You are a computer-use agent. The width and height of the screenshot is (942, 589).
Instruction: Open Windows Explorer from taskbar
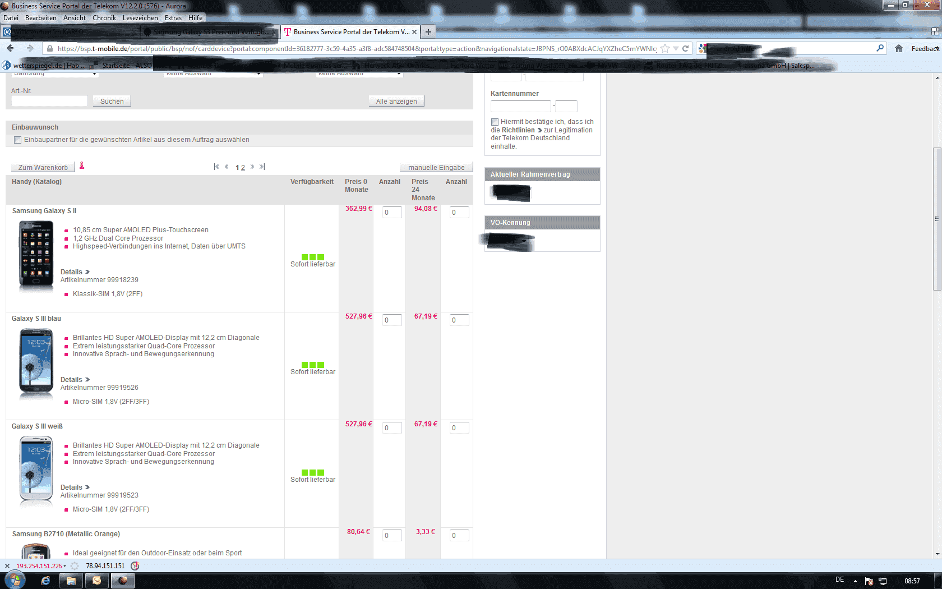point(71,581)
